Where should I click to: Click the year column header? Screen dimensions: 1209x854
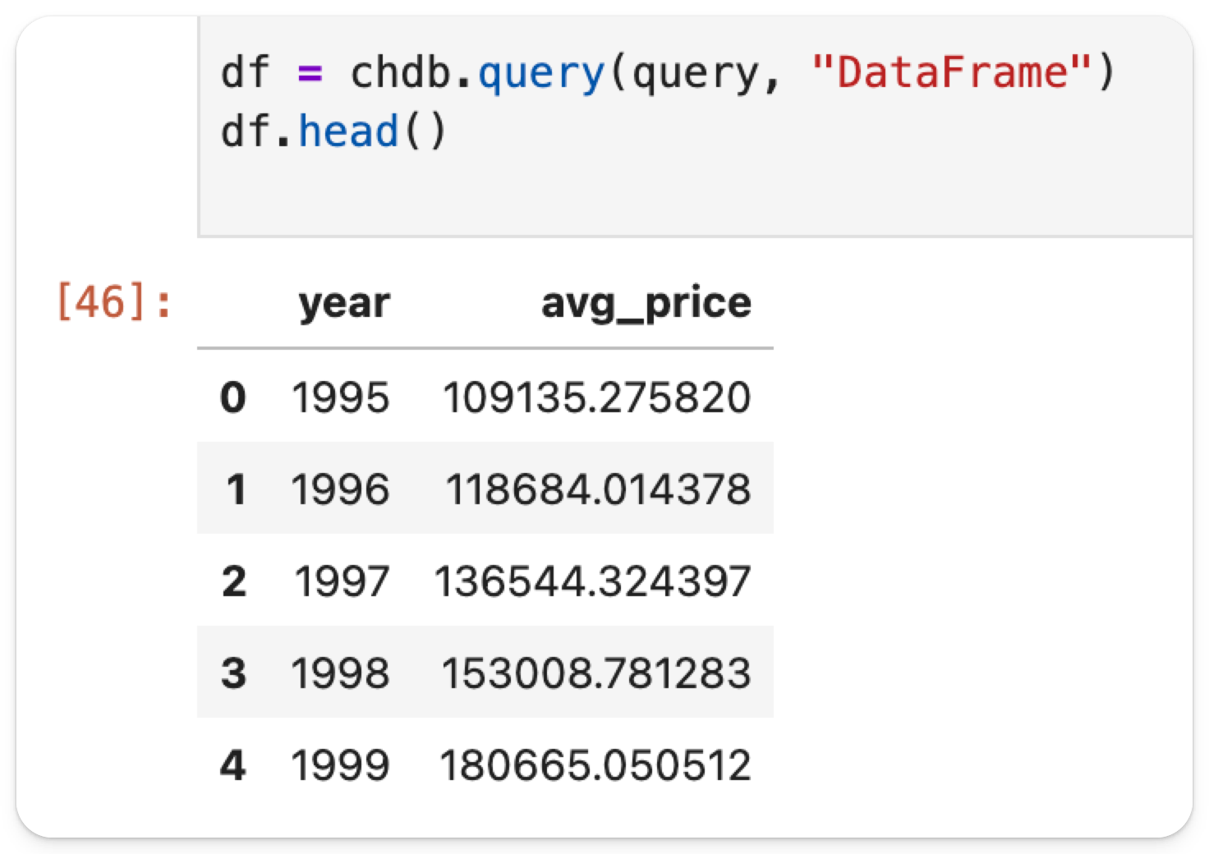(344, 304)
